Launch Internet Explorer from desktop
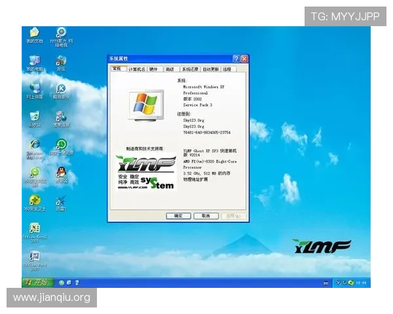This screenshot has height=314, width=393. [34, 145]
